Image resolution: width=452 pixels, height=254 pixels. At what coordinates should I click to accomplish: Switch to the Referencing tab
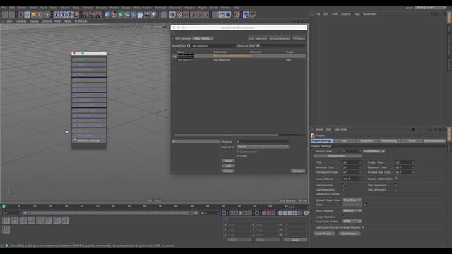click(389, 141)
